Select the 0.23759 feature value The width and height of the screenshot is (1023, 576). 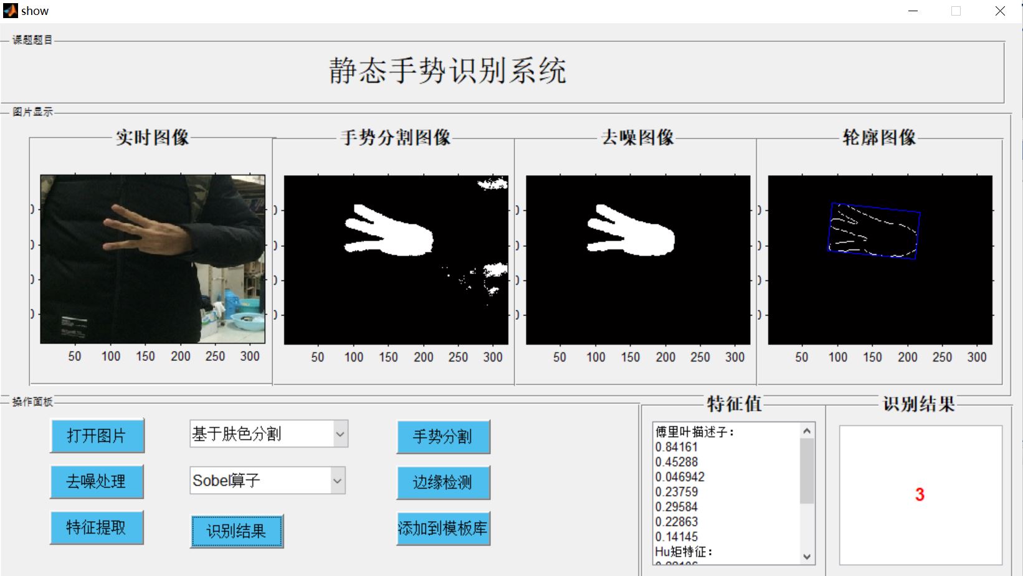pyautogui.click(x=677, y=492)
